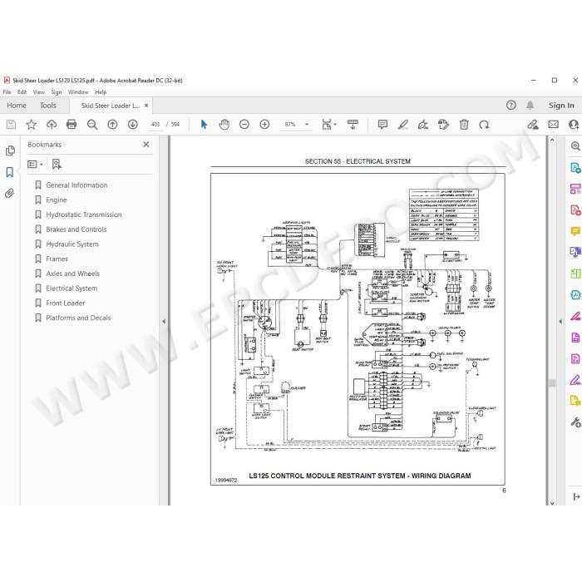Open the bookmark options dropdown

(35, 164)
